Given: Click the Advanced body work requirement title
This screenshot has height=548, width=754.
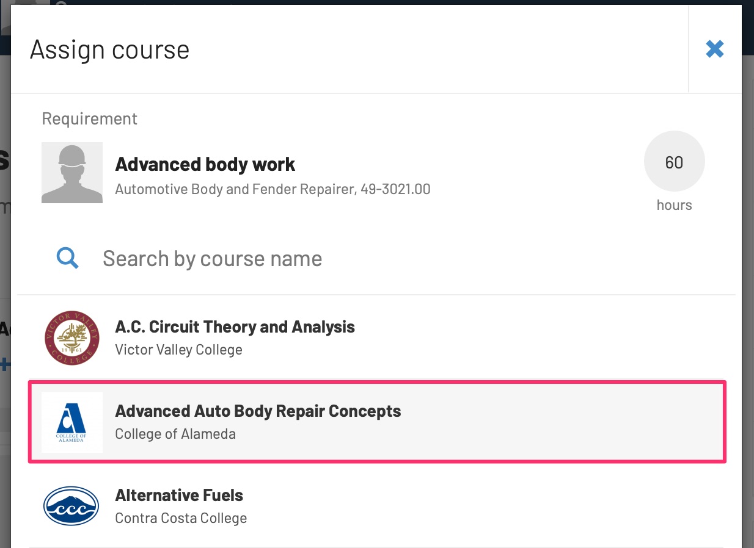Looking at the screenshot, I should (x=205, y=164).
